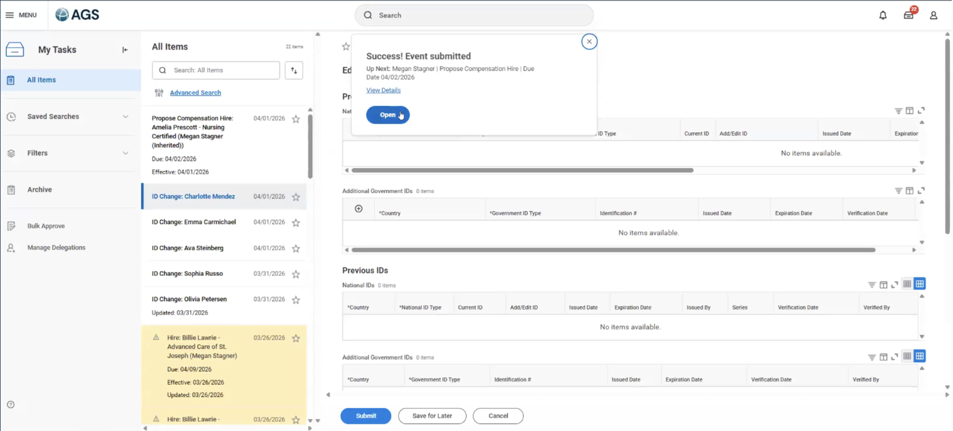Click Save for Later button
Image resolution: width=953 pixels, height=431 pixels.
pos(432,416)
